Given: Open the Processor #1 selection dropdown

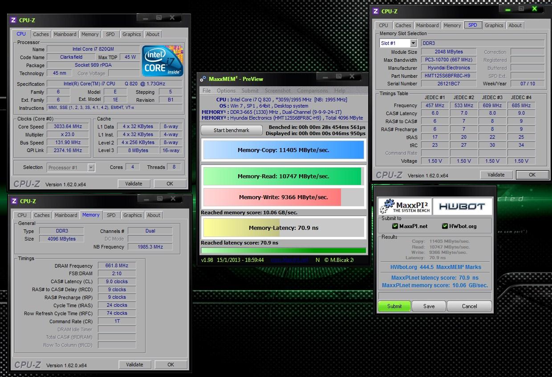Looking at the screenshot, I should [91, 168].
